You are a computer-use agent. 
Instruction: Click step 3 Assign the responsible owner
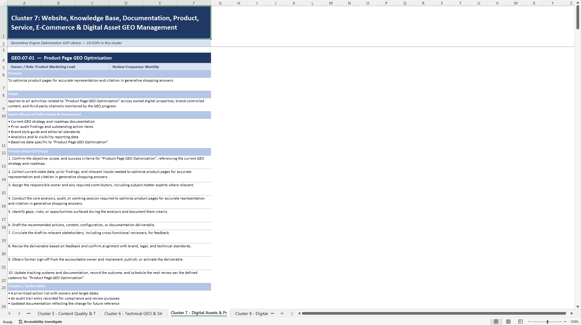[x=109, y=189]
